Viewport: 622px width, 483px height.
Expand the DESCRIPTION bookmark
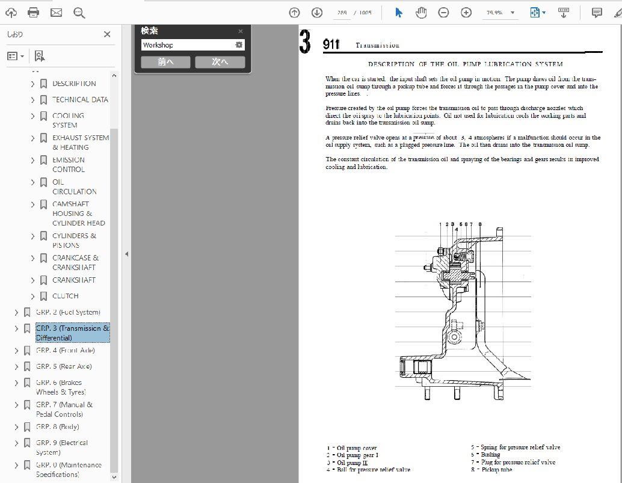(33, 84)
